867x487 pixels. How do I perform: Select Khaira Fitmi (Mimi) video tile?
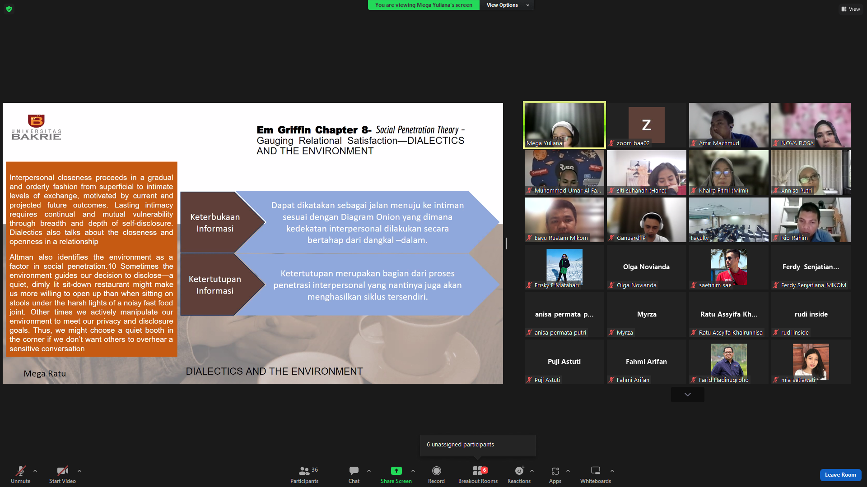(x=729, y=172)
